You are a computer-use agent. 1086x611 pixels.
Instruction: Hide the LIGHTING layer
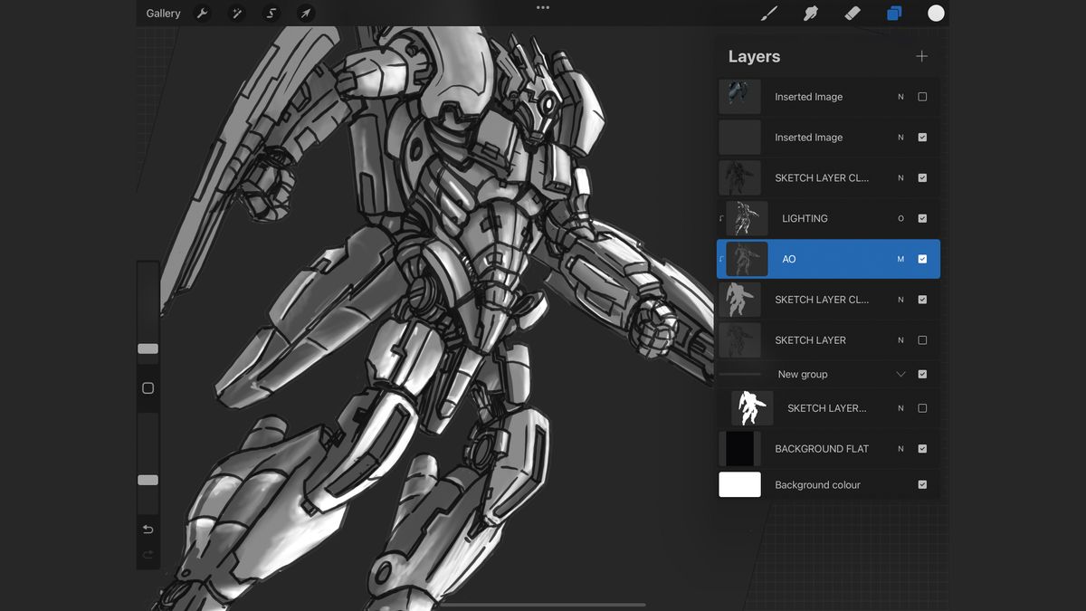922,218
